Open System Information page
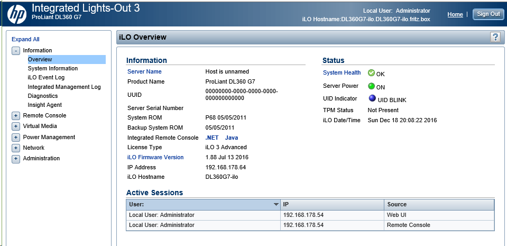This screenshot has width=507, height=246. point(53,68)
